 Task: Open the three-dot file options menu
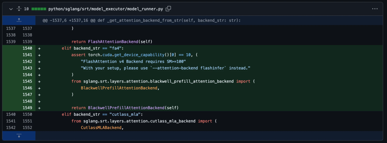375,9
